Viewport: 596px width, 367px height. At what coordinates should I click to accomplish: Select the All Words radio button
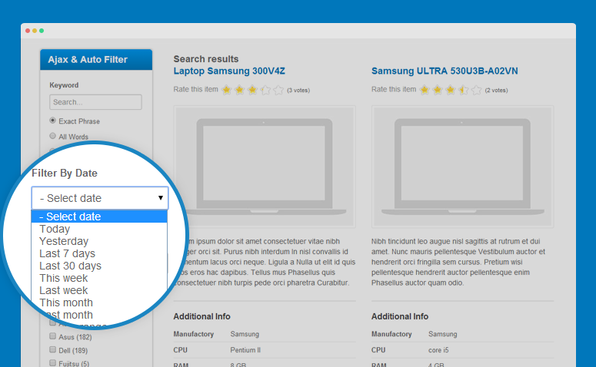(x=53, y=136)
